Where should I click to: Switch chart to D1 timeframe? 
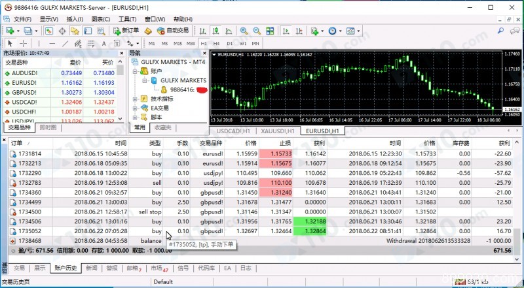click(x=230, y=43)
